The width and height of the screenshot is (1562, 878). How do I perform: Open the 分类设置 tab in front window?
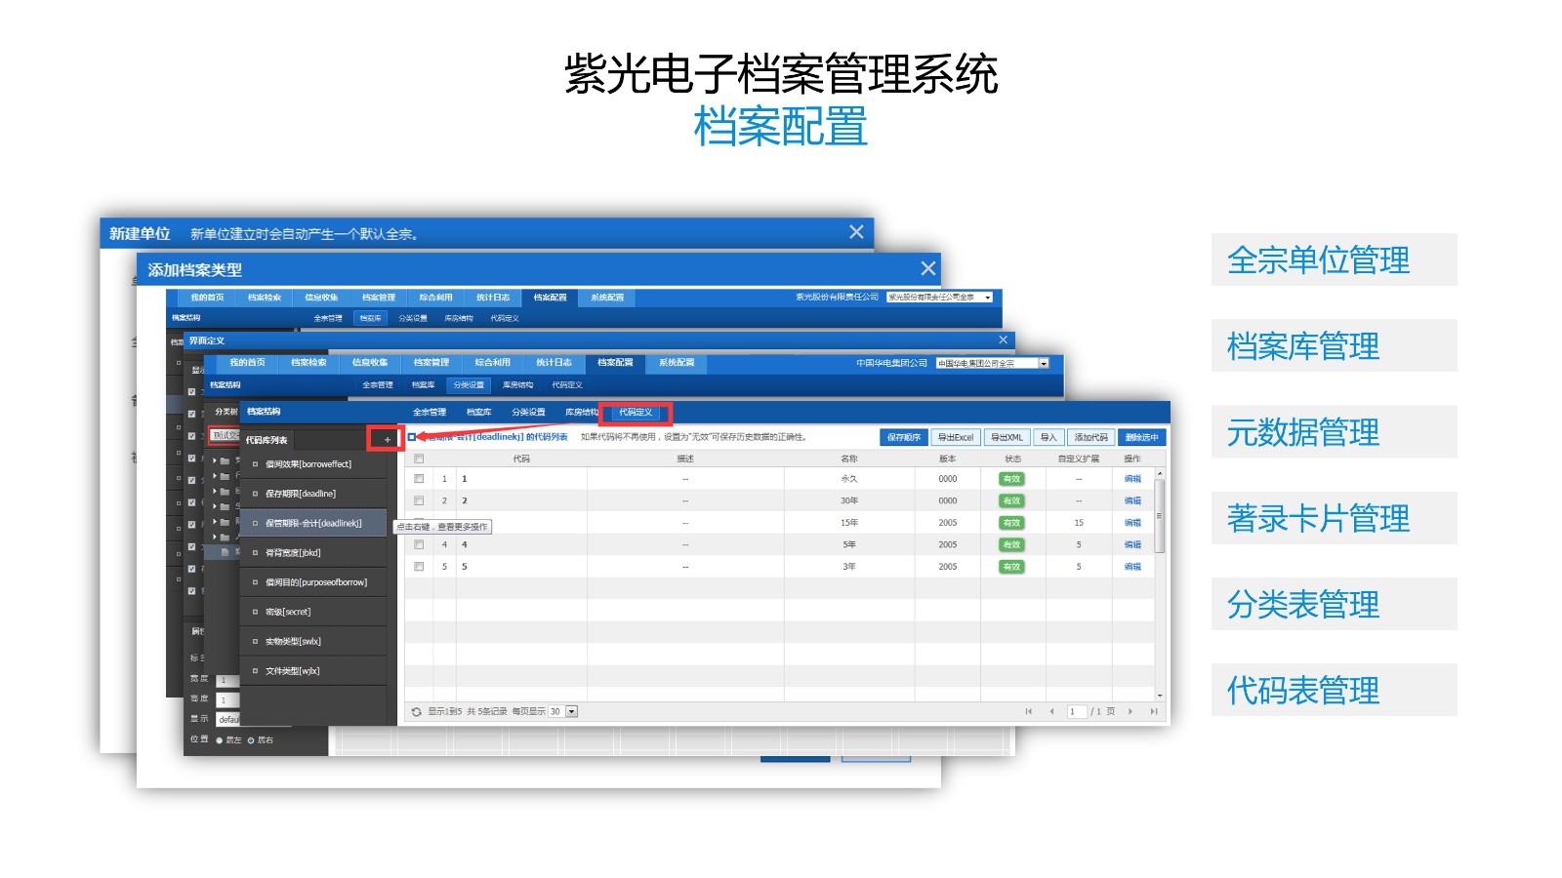[x=528, y=413]
